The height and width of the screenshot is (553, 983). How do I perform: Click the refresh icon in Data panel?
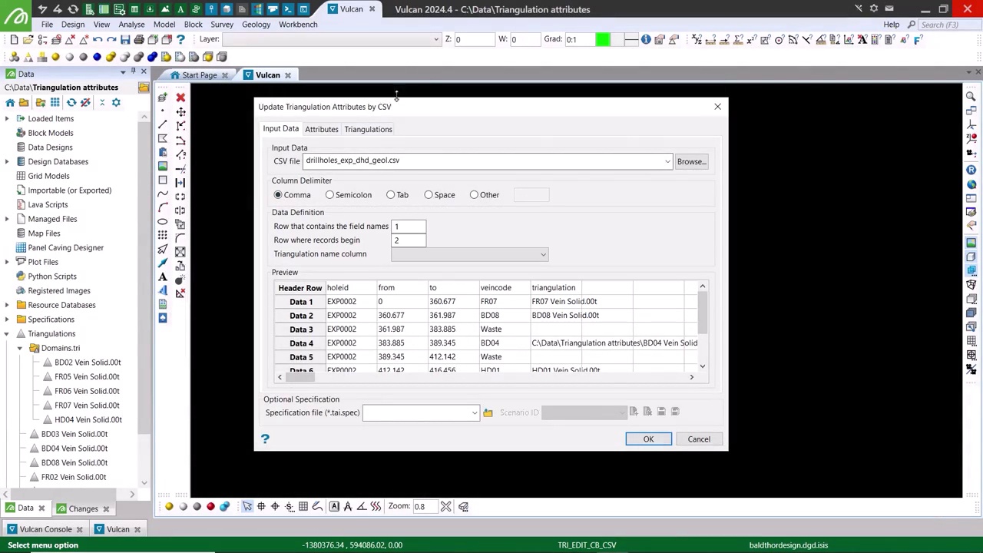pyautogui.click(x=71, y=102)
